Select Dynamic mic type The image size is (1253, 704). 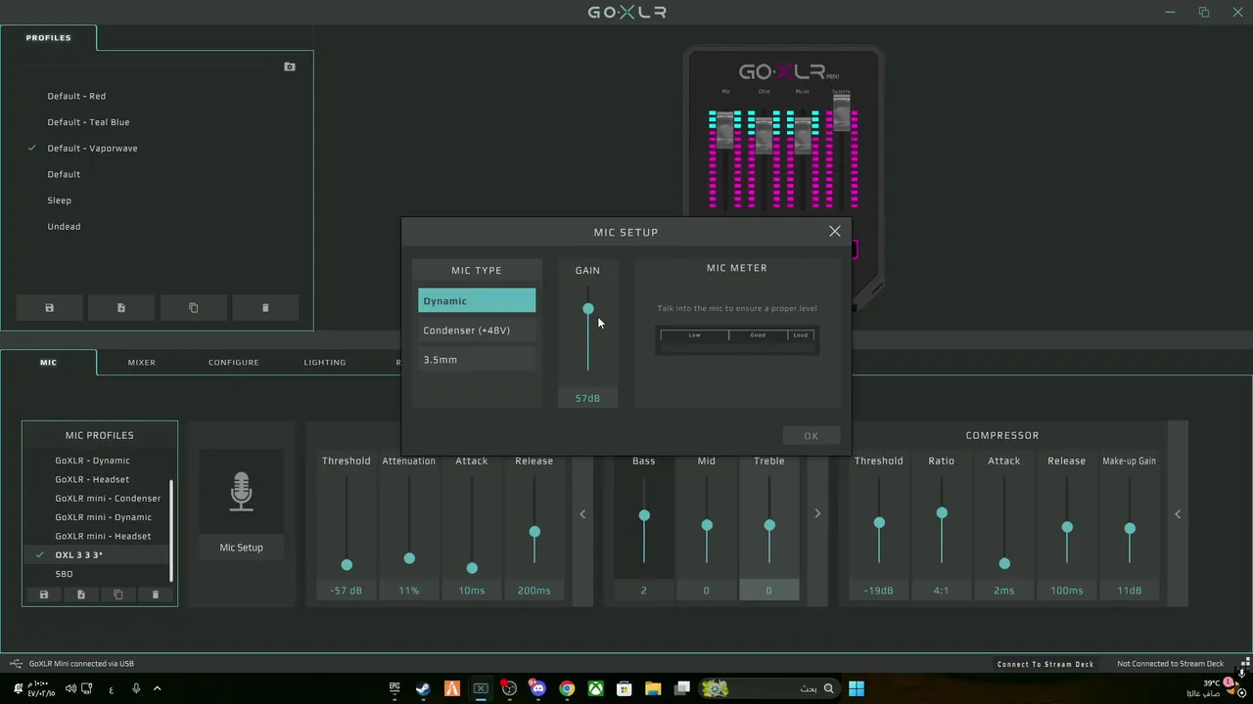click(477, 301)
